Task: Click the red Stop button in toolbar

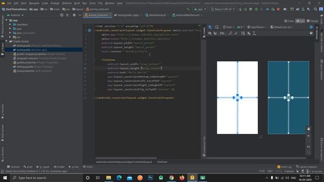Action: 278,9
